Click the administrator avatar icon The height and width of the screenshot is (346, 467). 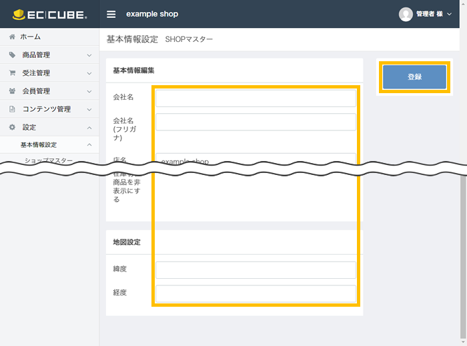pyautogui.click(x=406, y=14)
